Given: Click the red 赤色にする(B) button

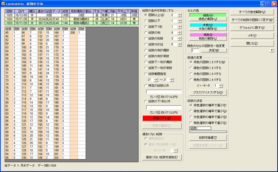Looking at the screenshot, I should tap(162, 118).
